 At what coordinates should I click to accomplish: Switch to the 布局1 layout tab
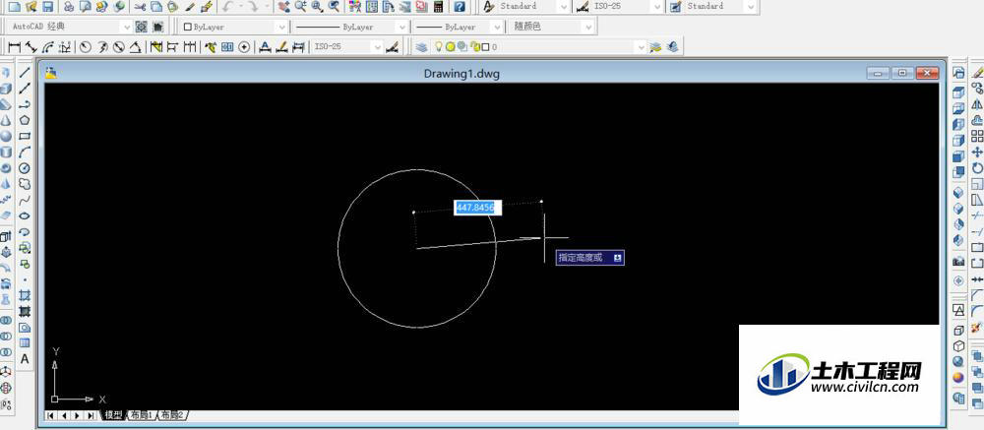(142, 415)
